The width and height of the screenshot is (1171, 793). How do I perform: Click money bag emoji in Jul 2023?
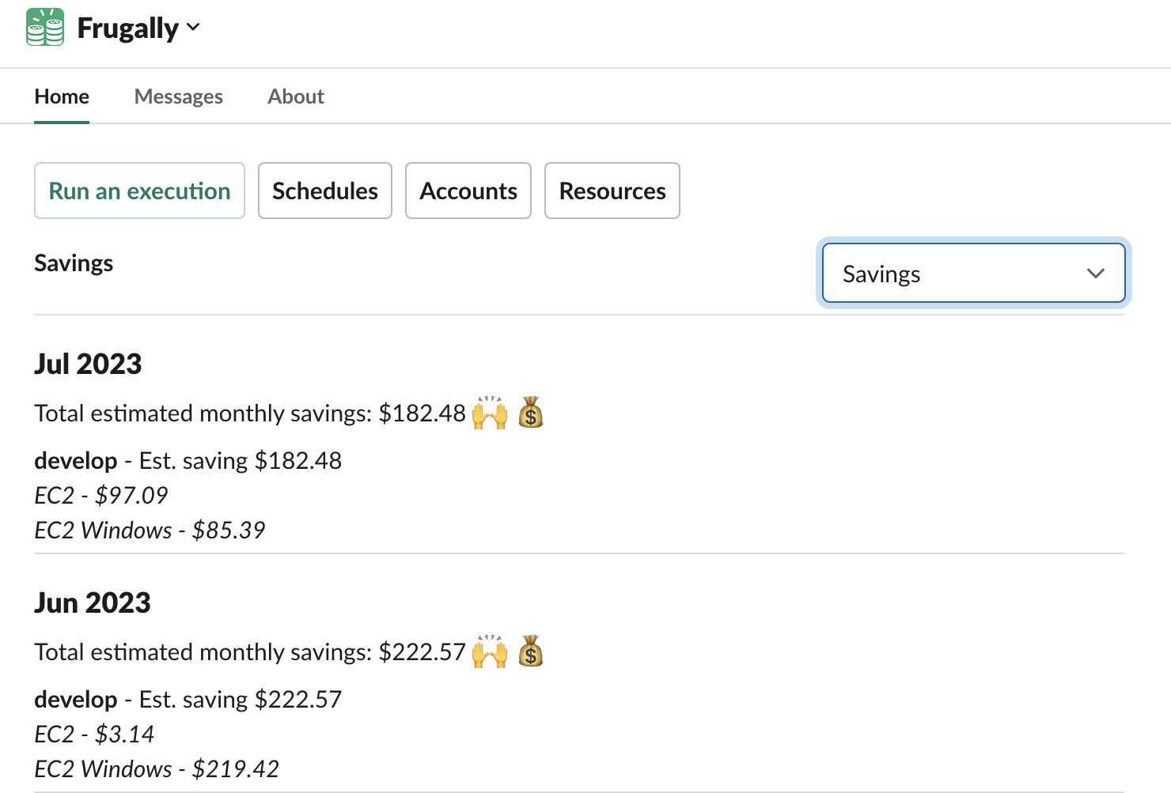pyautogui.click(x=531, y=413)
